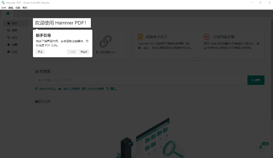
Task: Open the 文件 (File) menu
Action: pos(4,8)
